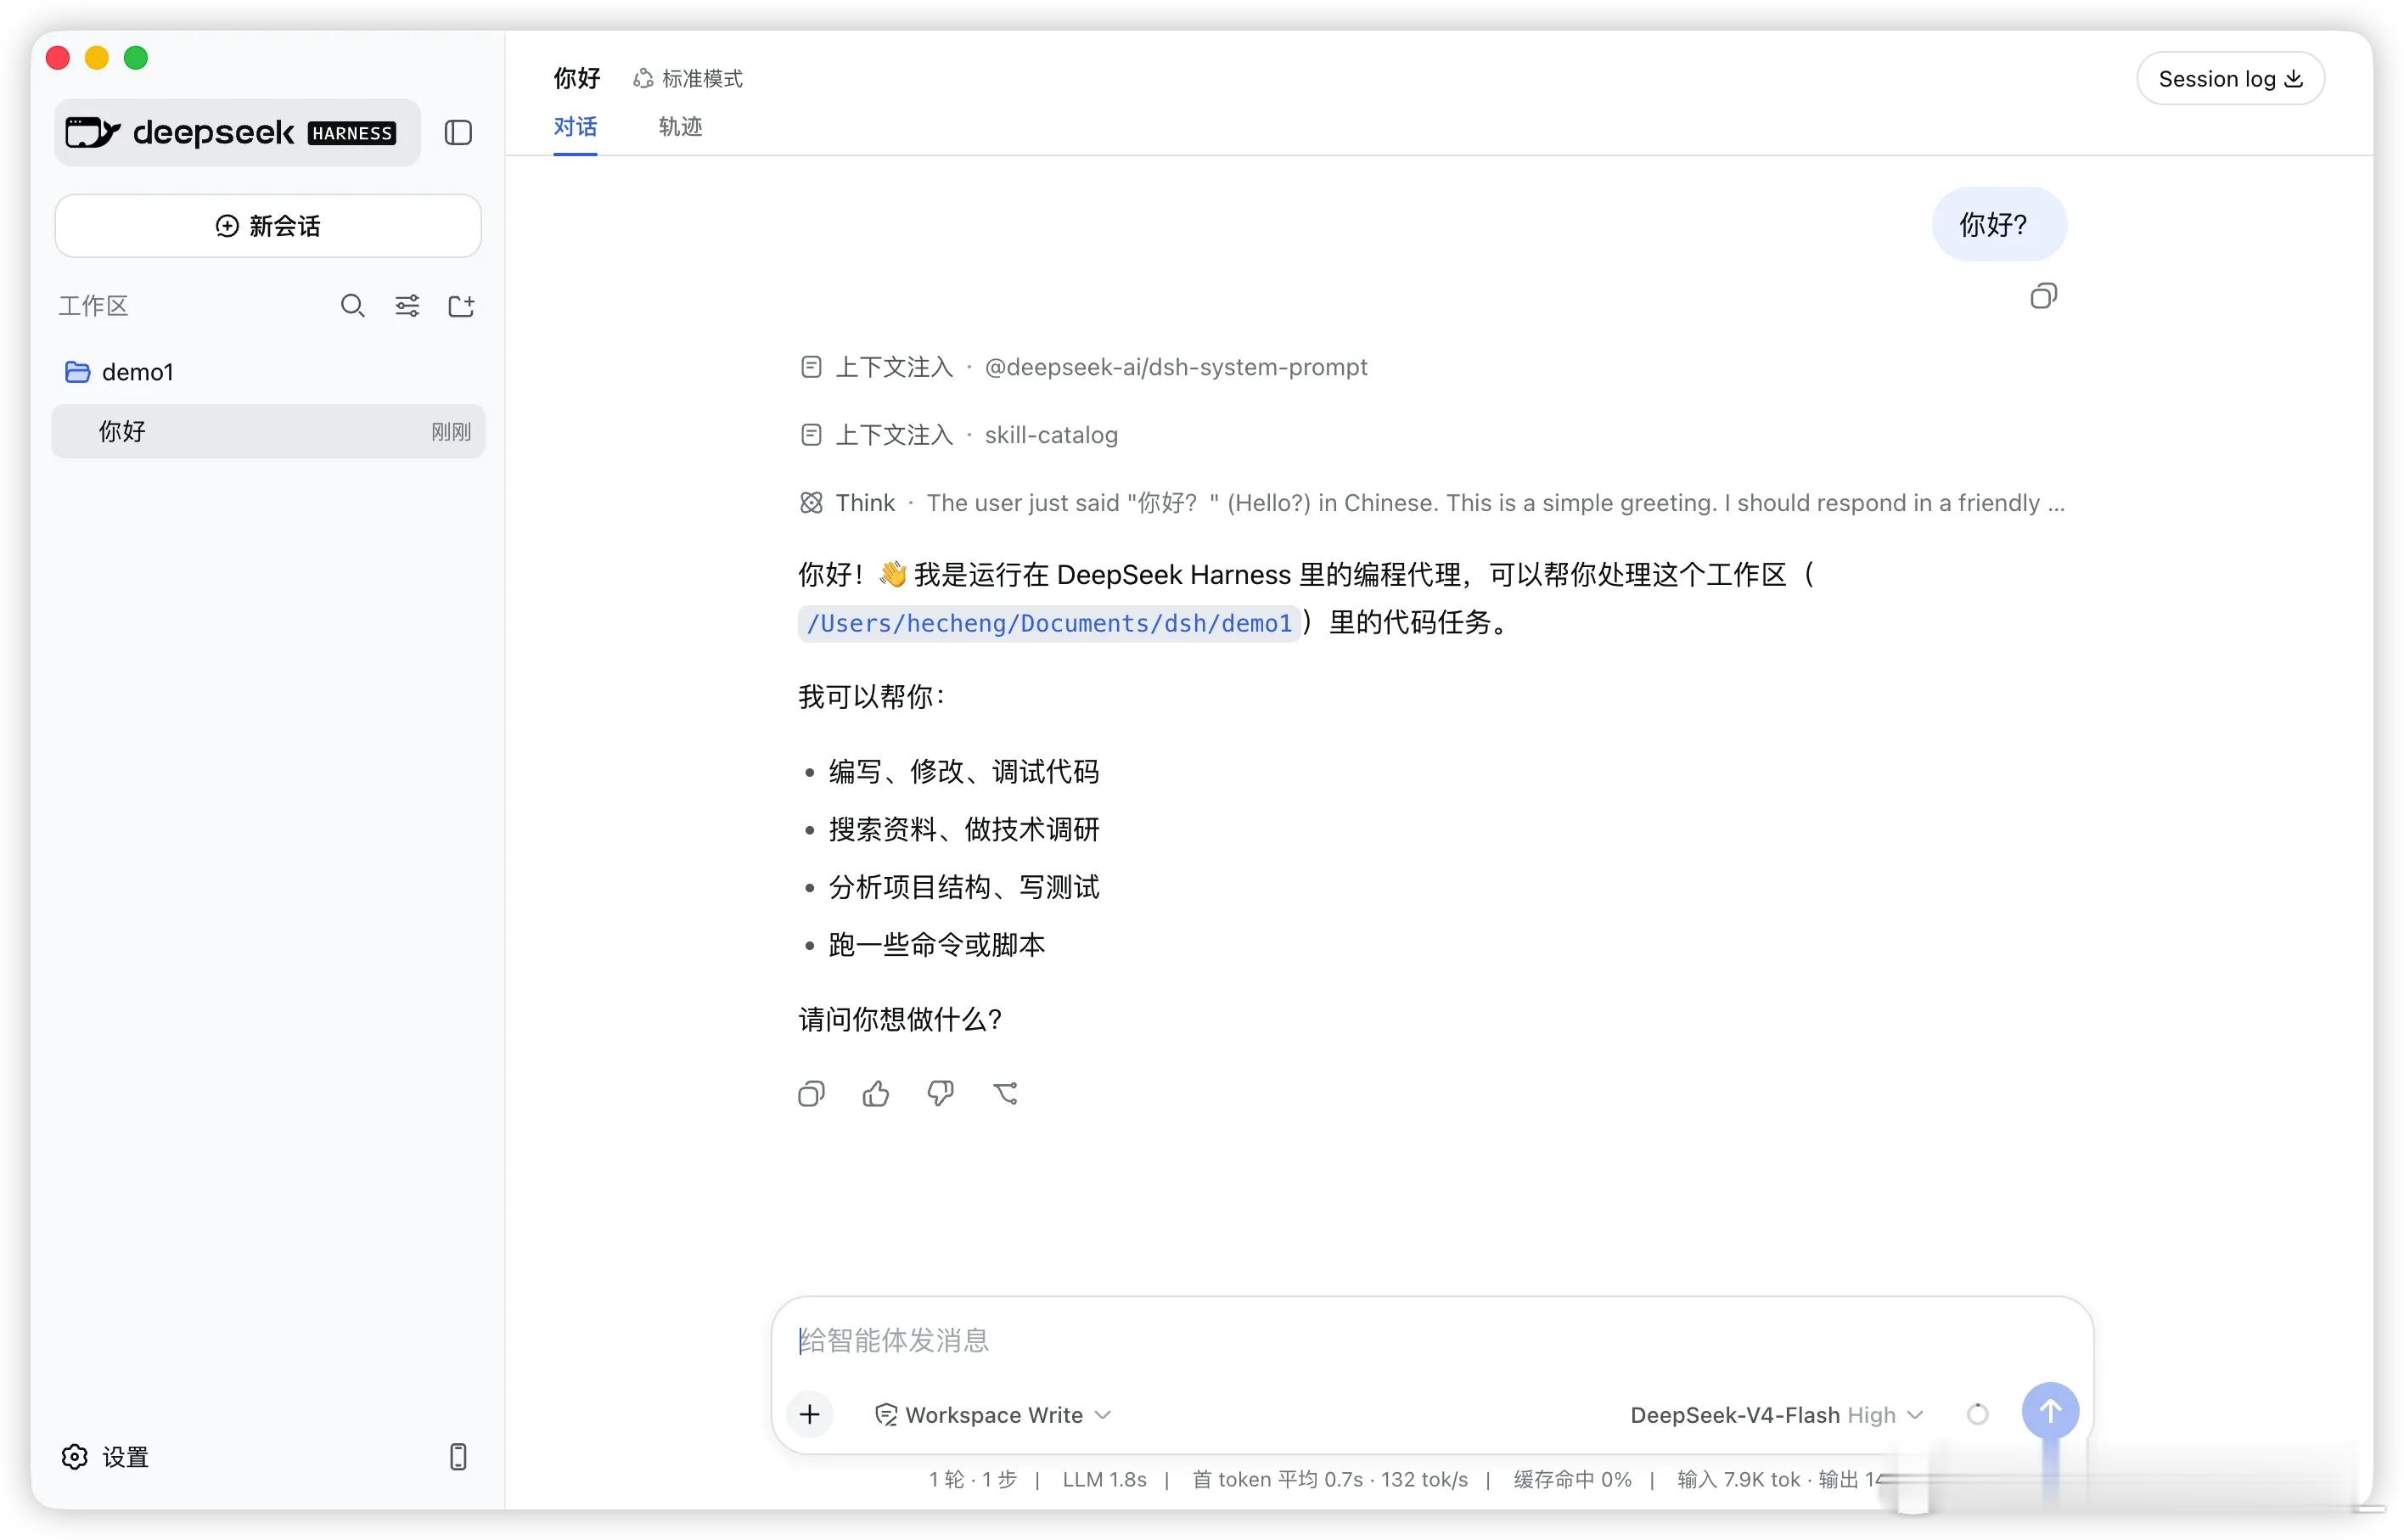Click the 你好? user message bubble
This screenshot has width=2404, height=1540.
point(1998,225)
